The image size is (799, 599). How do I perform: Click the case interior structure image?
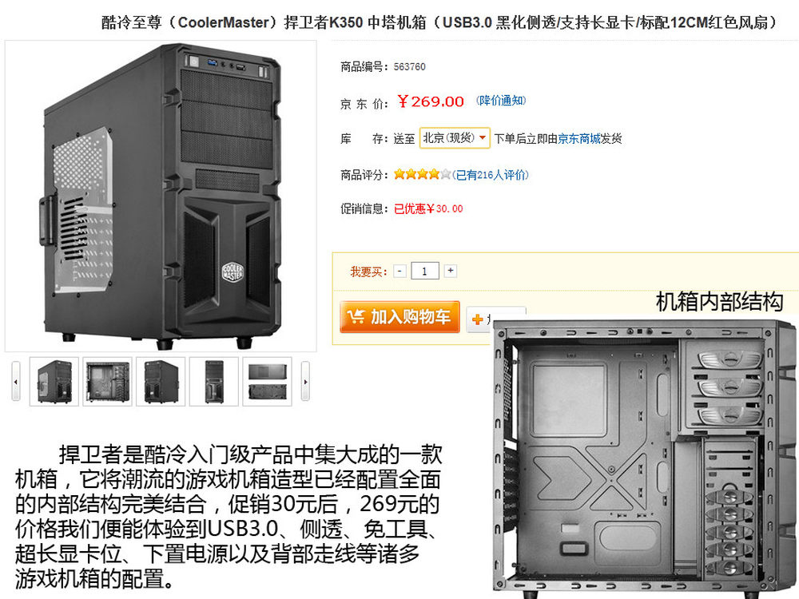pos(644,458)
